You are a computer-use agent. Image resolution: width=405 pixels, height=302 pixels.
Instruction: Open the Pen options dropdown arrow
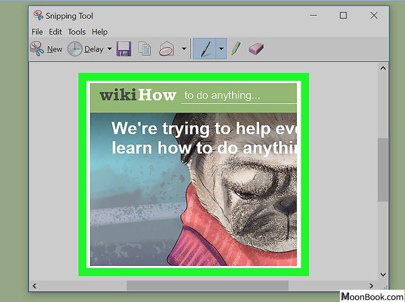(x=221, y=48)
